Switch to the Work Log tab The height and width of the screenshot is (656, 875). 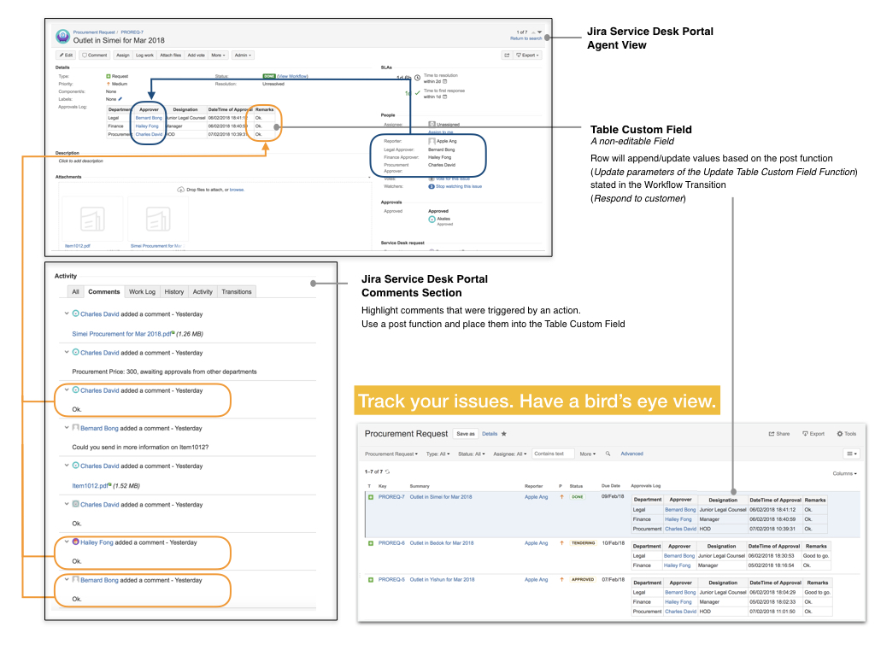142,291
